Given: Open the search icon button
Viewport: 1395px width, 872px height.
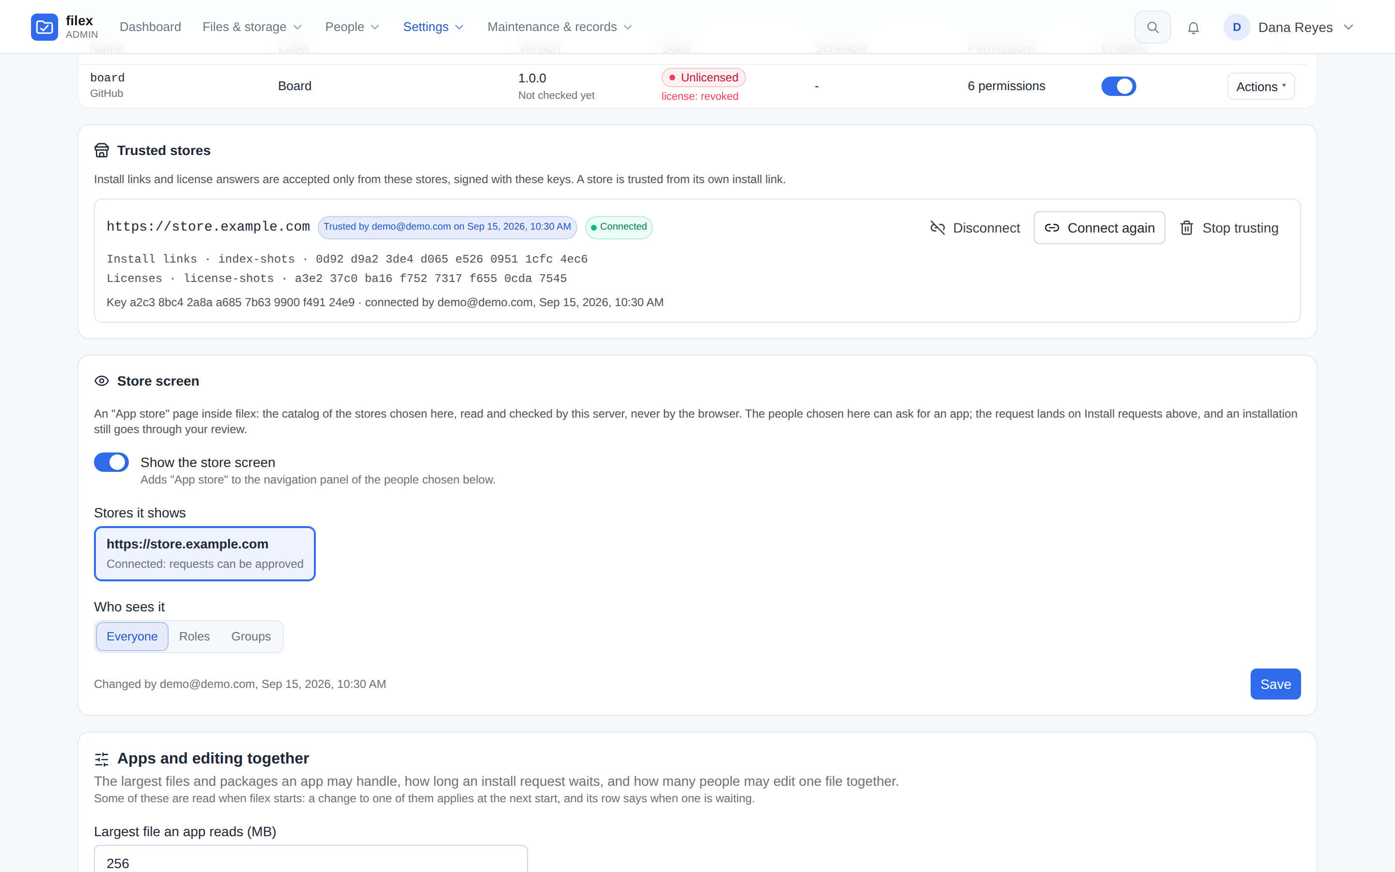Looking at the screenshot, I should [1152, 27].
